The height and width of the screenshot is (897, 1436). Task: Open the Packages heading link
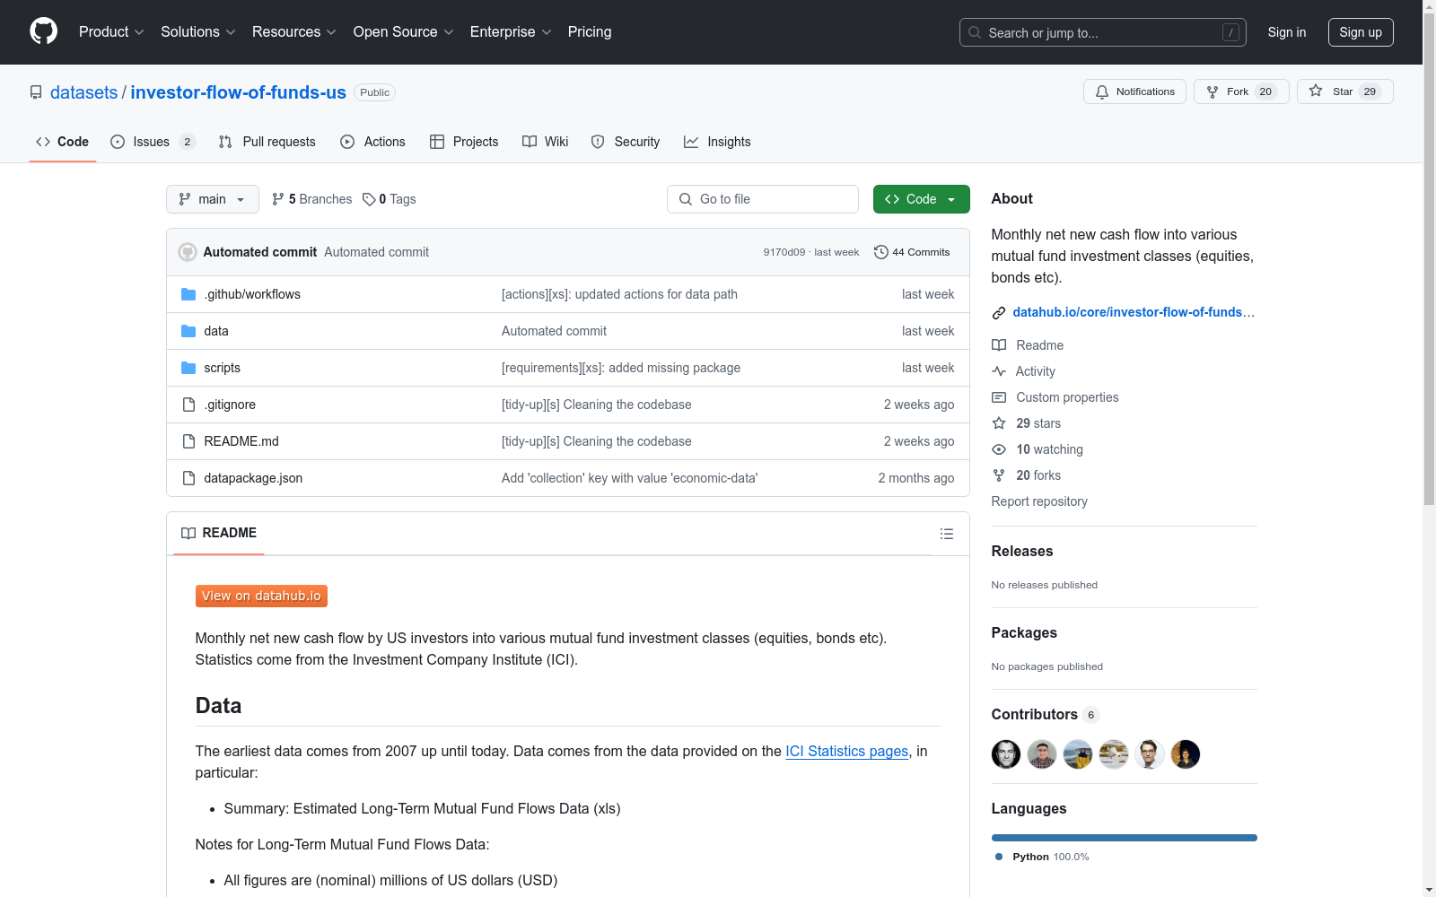pyautogui.click(x=1024, y=632)
